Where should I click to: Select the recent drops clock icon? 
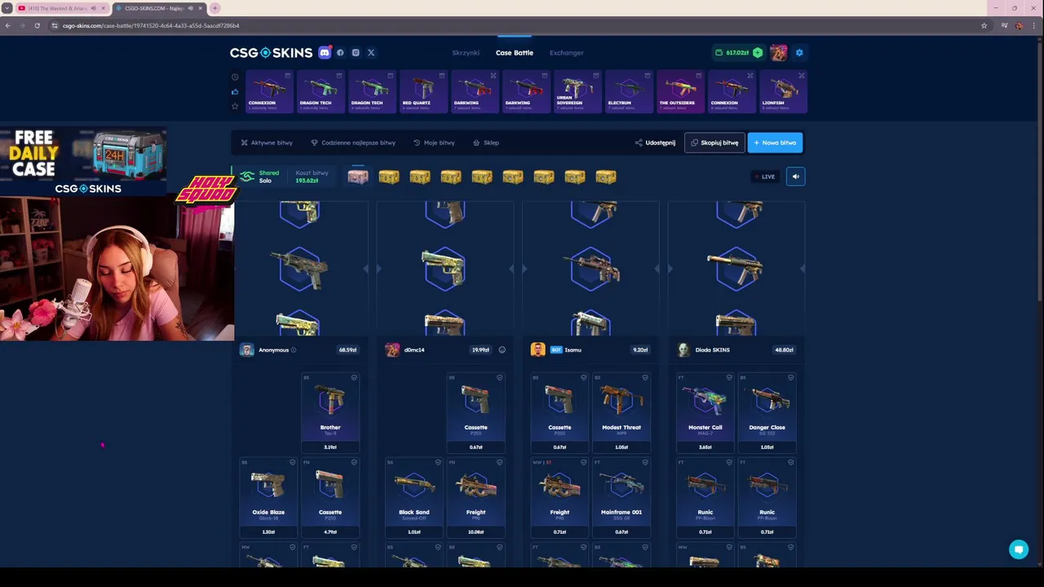point(235,77)
